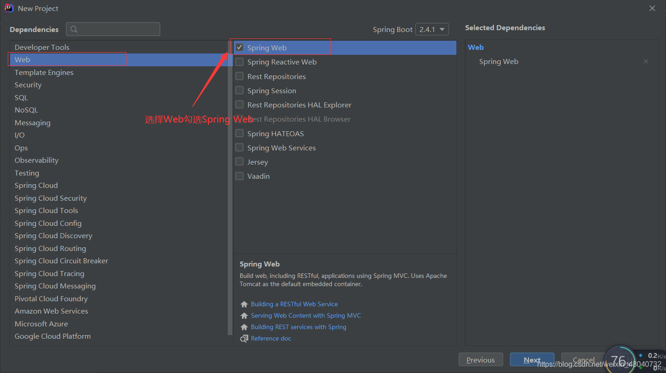The width and height of the screenshot is (666, 373).
Task: Click home icon beside Serving Web Content
Action: click(244, 316)
